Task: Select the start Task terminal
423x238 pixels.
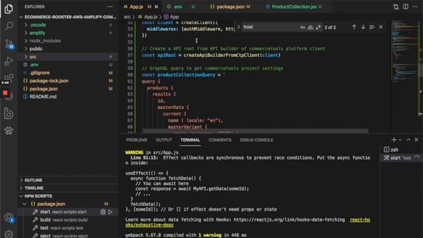Action: [x=401, y=158]
